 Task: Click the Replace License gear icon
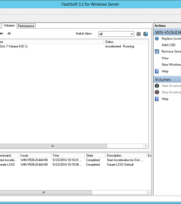[x=157, y=39]
